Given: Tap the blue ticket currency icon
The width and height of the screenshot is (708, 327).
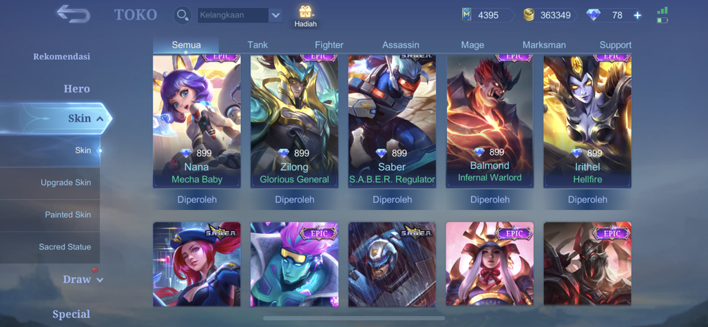Looking at the screenshot, I should point(466,15).
